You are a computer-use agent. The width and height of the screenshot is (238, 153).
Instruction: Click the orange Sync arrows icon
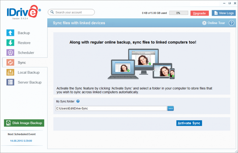[10, 63]
